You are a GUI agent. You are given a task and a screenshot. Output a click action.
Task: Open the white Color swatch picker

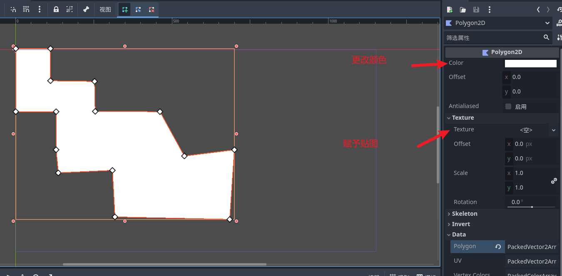click(x=530, y=64)
